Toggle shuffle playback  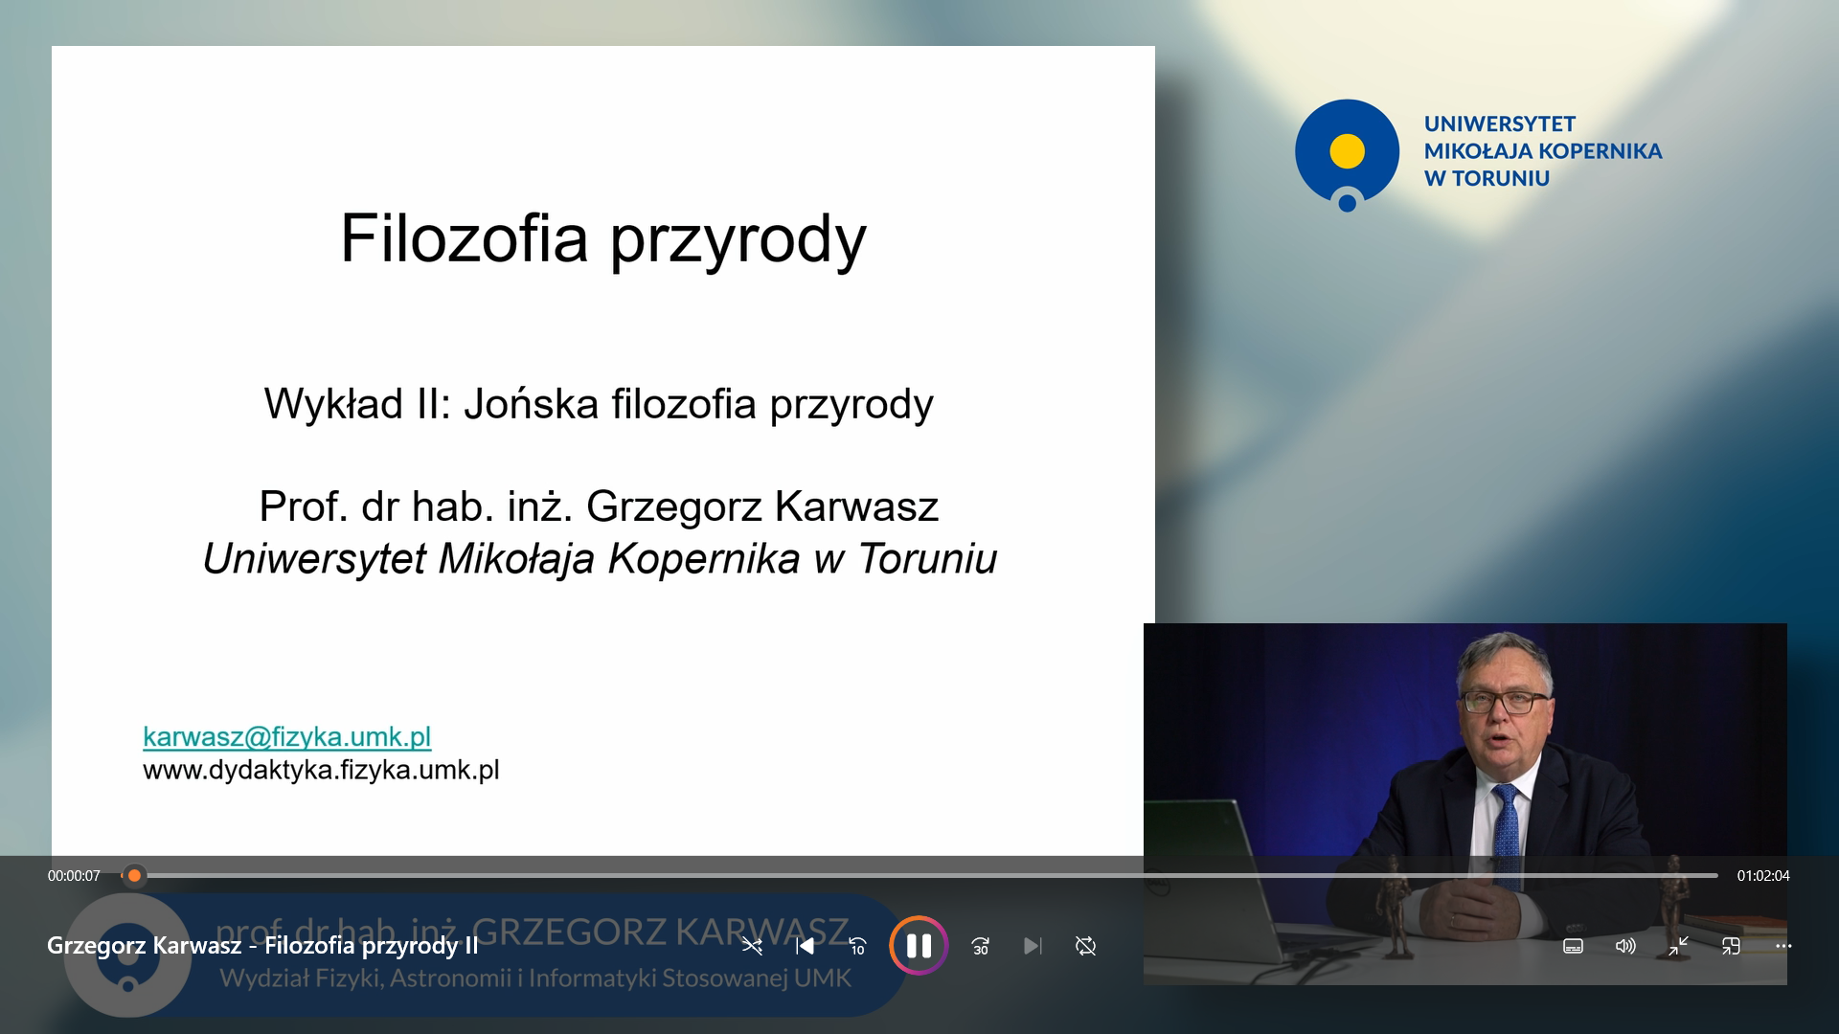(752, 946)
